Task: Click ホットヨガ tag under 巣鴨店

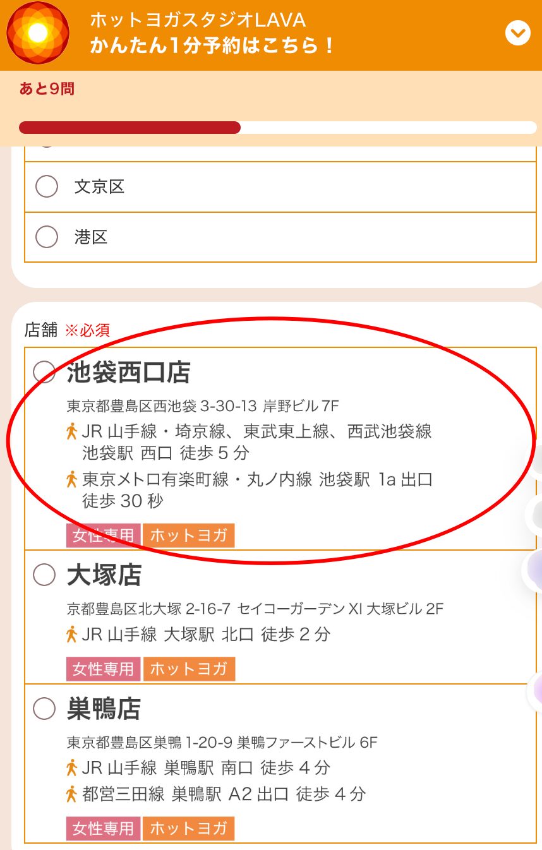Action: [188, 829]
